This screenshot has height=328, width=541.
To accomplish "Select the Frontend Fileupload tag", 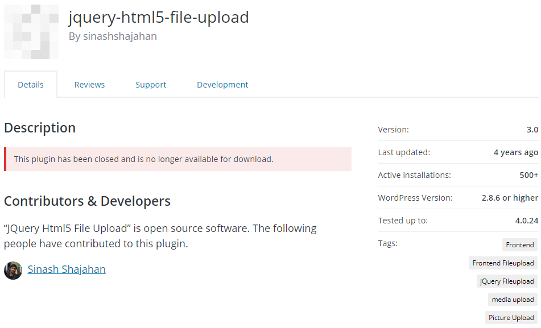I will [x=503, y=263].
